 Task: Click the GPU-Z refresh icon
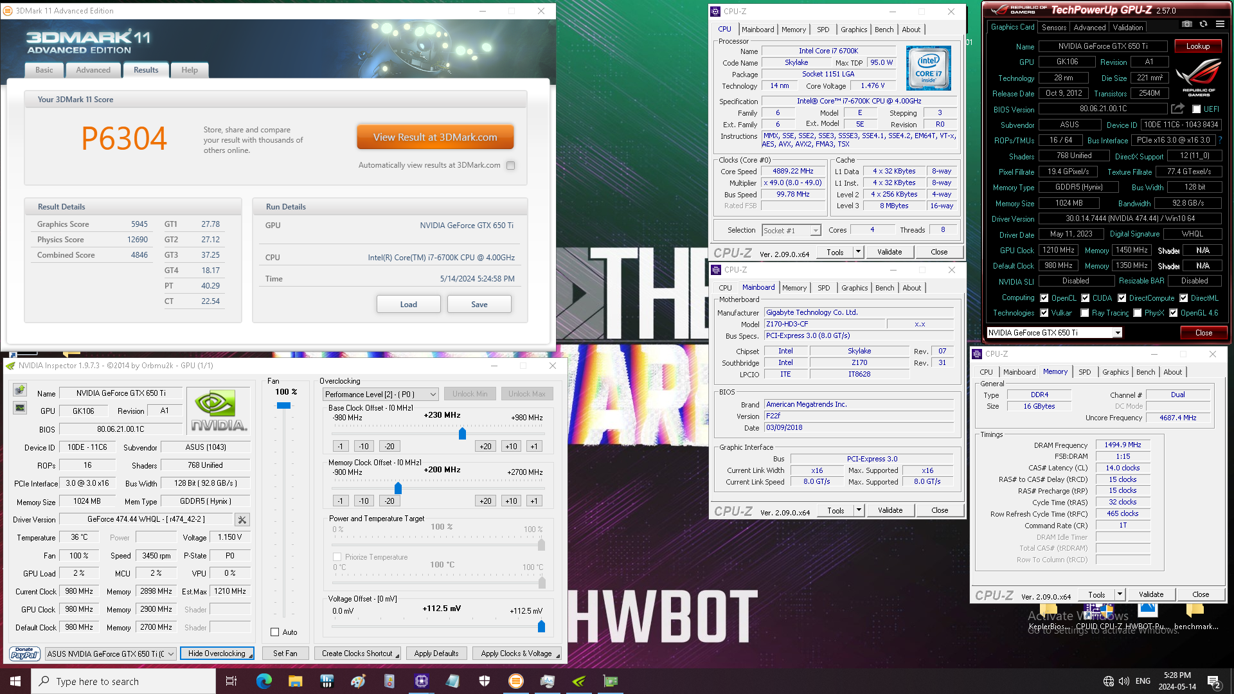click(x=1203, y=24)
